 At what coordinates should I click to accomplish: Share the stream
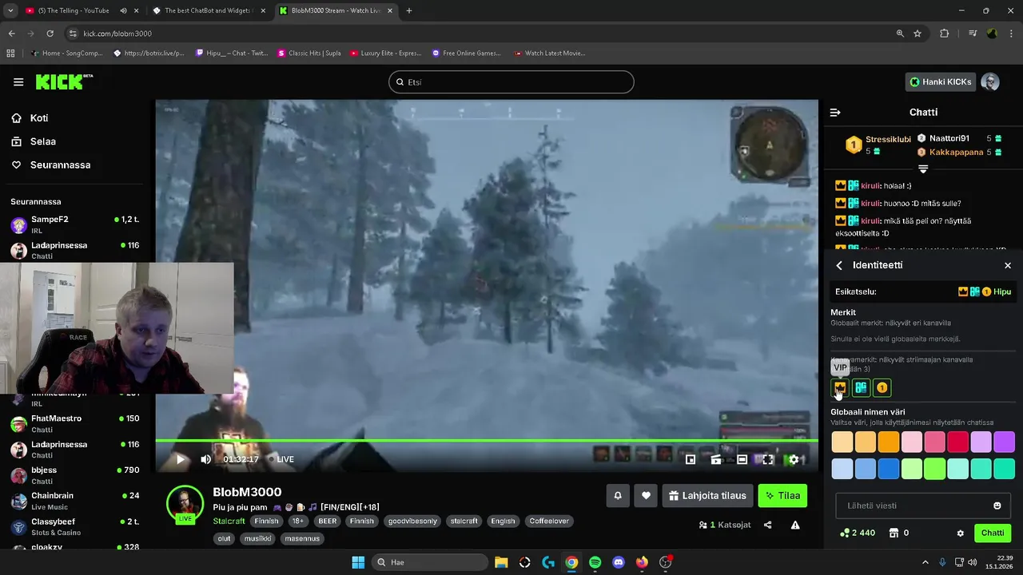tap(768, 525)
